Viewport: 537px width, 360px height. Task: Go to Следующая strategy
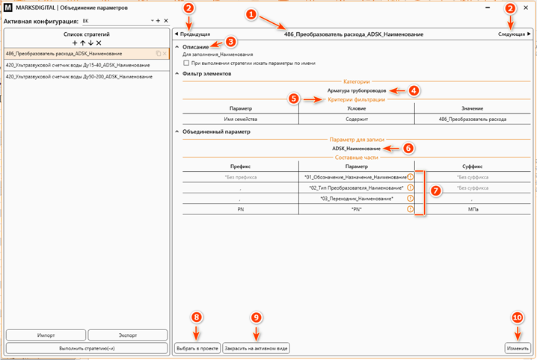click(515, 34)
